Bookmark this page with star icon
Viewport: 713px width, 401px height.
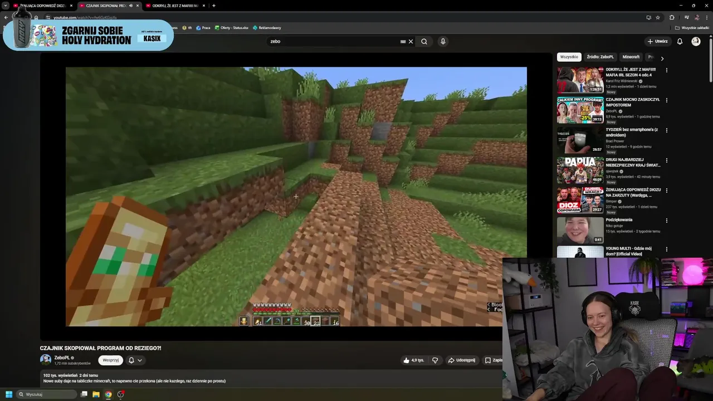658,17
